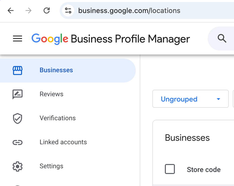
Task: Focus the business.google.com/locations address bar
Action: point(129,10)
